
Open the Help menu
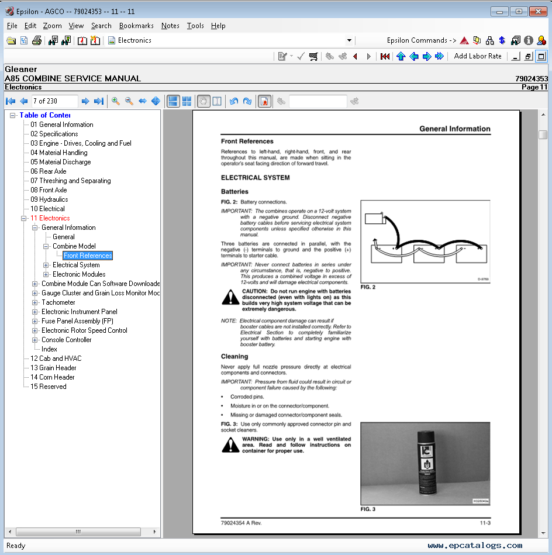pyautogui.click(x=218, y=26)
